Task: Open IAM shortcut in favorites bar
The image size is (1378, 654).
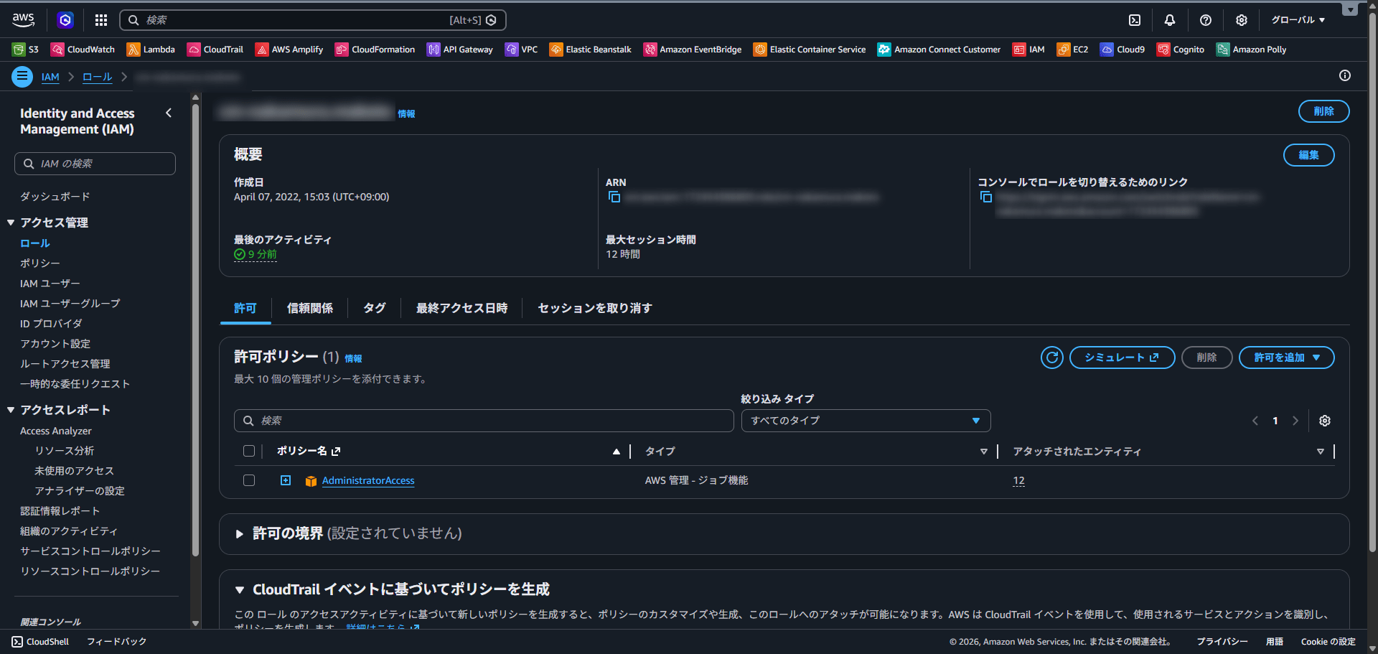Action: coord(1028,50)
